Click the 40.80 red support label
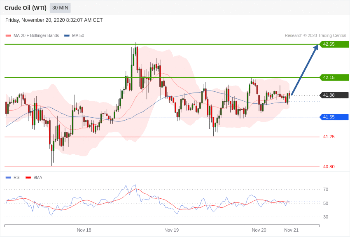The width and height of the screenshot is (350, 237). (x=329, y=167)
